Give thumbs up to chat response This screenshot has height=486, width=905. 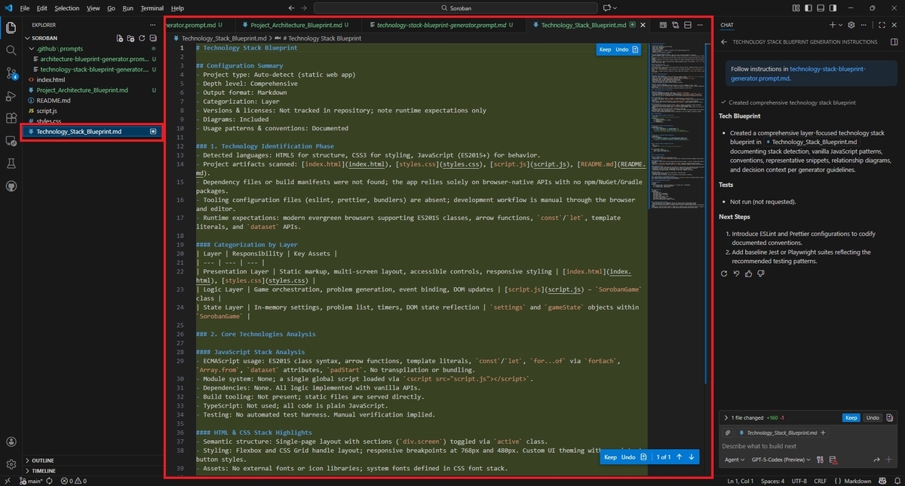747,274
